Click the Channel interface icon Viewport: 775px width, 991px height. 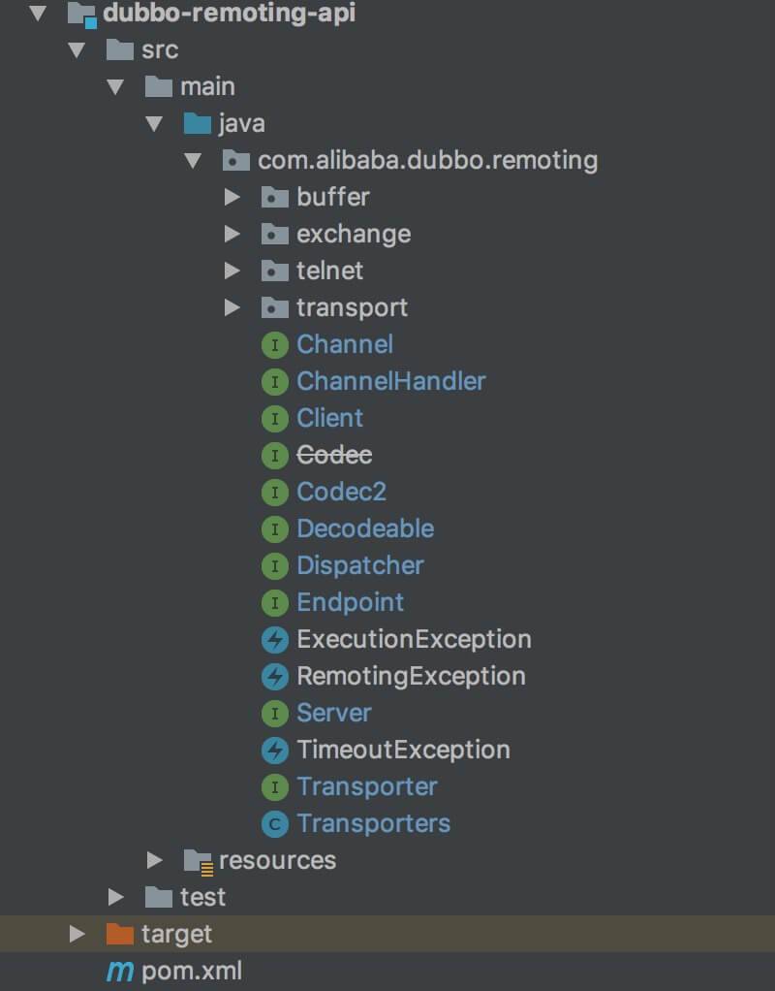275,344
